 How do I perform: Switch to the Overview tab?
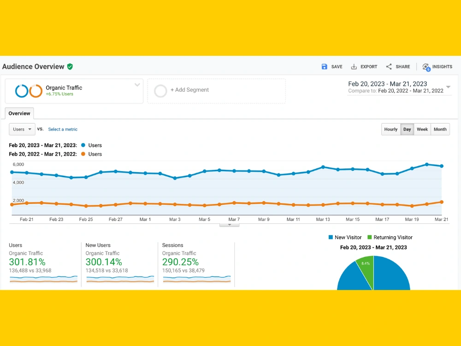19,113
